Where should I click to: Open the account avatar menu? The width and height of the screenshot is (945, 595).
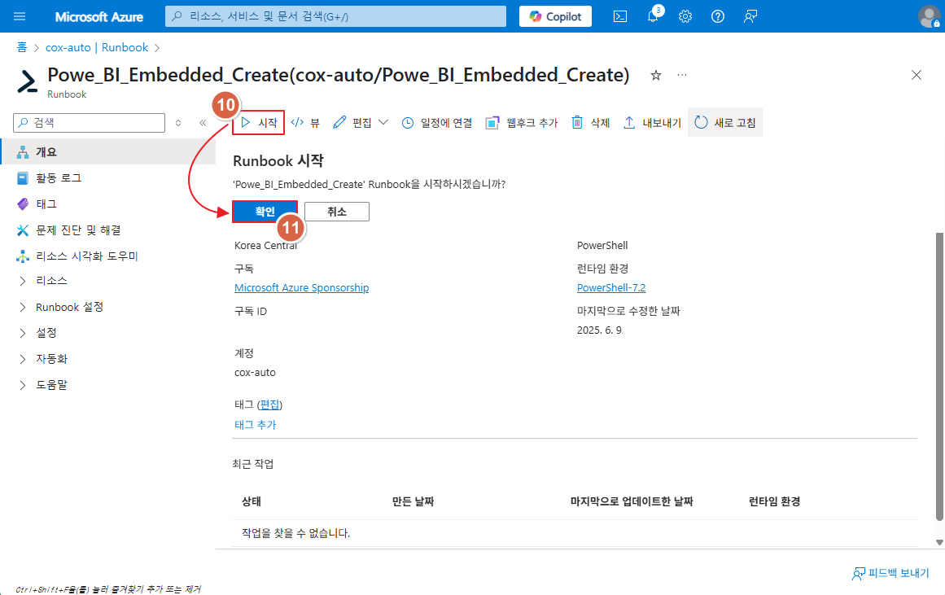coord(928,16)
